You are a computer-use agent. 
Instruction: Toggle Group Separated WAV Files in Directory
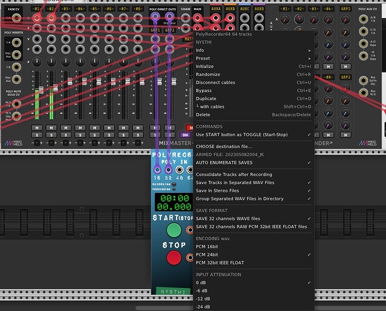click(253, 198)
